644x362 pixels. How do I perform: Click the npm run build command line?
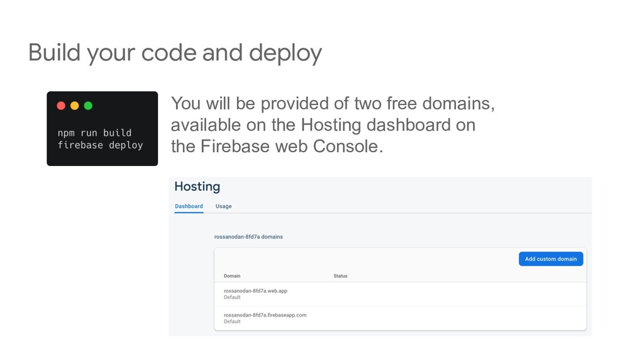(94, 133)
